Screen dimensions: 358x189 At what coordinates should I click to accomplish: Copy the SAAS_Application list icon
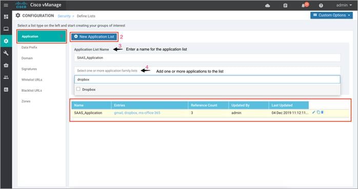(x=319, y=112)
